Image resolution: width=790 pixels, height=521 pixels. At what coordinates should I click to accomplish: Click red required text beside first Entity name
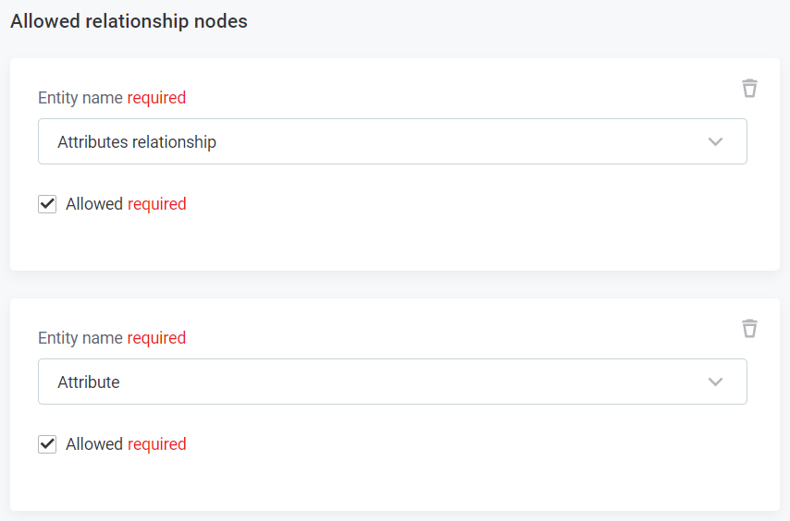tap(156, 98)
